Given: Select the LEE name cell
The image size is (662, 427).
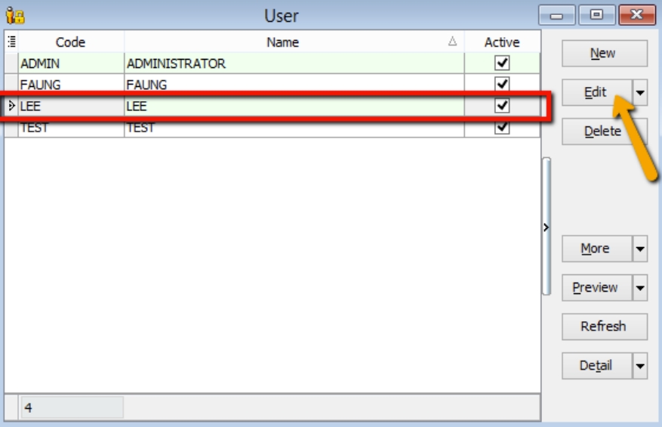Looking at the screenshot, I should (x=294, y=106).
